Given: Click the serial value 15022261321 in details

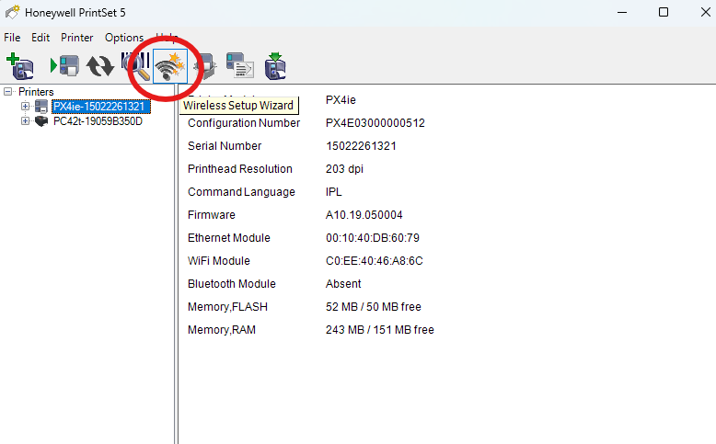Looking at the screenshot, I should [361, 146].
